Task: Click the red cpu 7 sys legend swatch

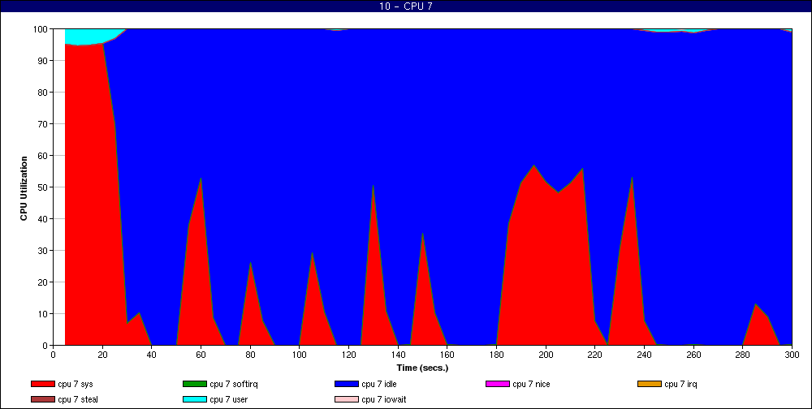Action: point(42,384)
